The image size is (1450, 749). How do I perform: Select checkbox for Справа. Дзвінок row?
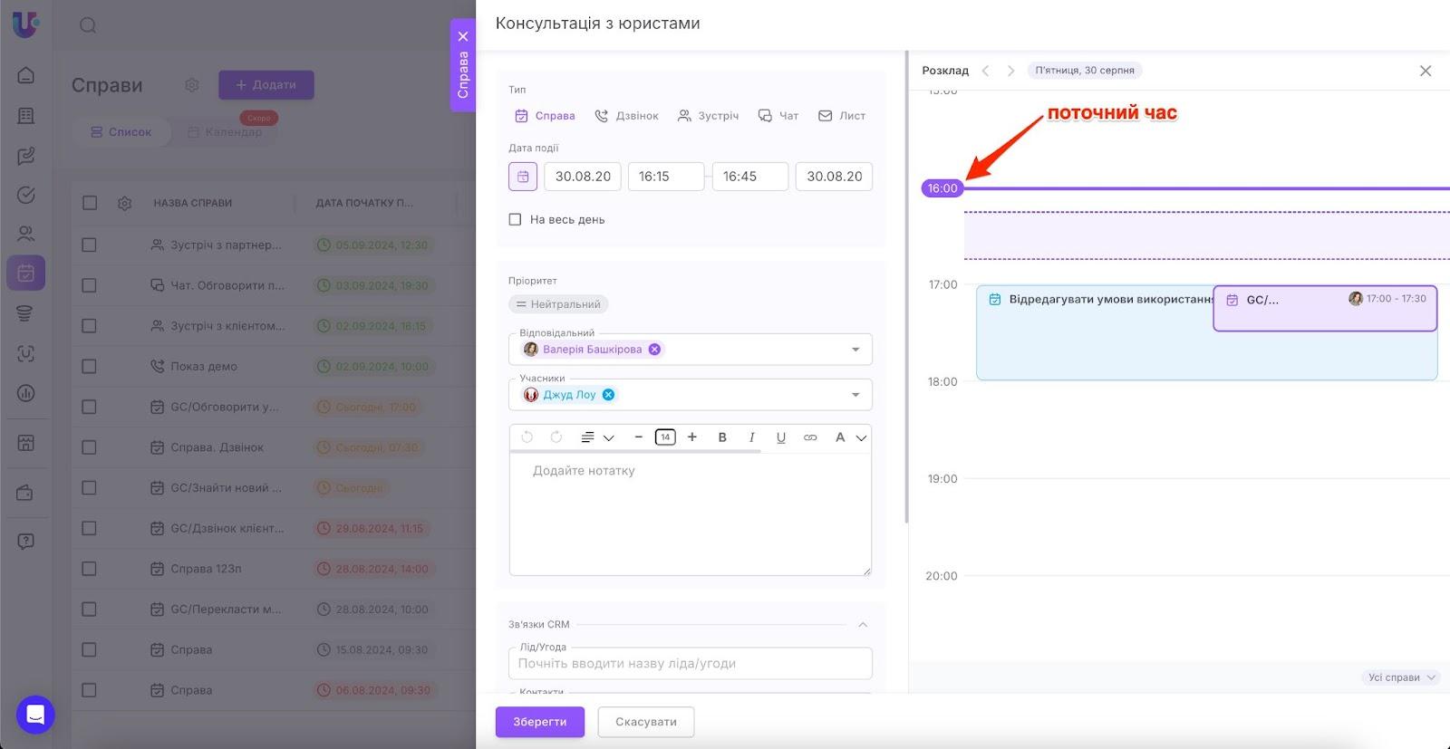pos(89,447)
